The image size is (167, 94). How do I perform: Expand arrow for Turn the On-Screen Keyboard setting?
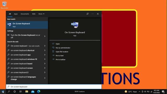[45, 36]
